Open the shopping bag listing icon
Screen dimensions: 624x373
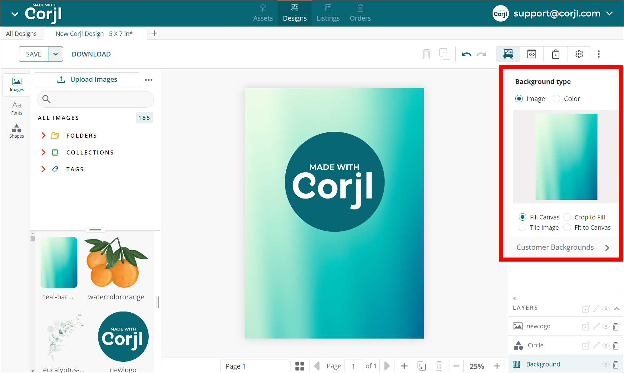555,54
